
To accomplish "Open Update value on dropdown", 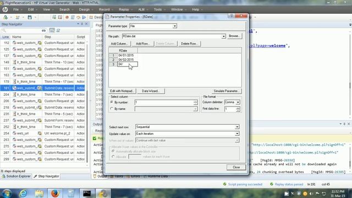I will tap(237, 134).
